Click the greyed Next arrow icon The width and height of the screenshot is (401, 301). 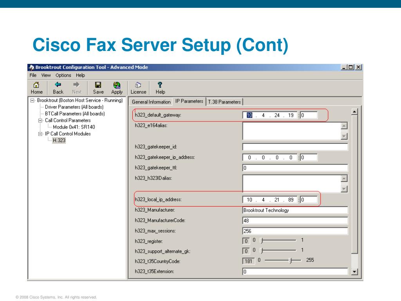click(76, 85)
